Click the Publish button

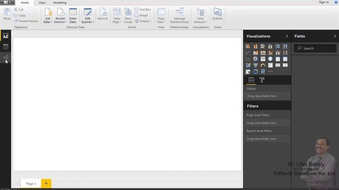coord(218,14)
